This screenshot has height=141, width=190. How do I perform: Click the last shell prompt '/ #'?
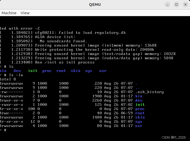[3, 130]
